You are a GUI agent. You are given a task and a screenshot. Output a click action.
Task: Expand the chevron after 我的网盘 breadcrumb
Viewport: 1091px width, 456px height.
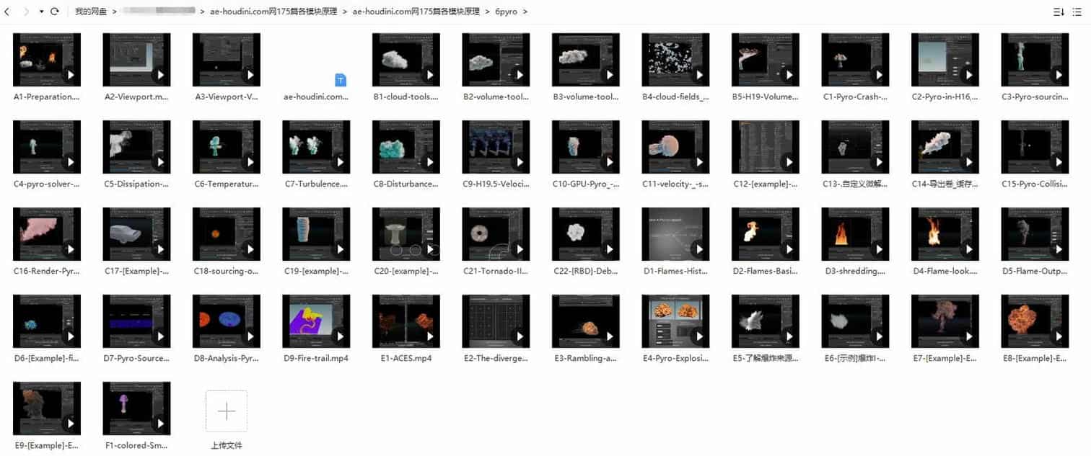pos(113,12)
